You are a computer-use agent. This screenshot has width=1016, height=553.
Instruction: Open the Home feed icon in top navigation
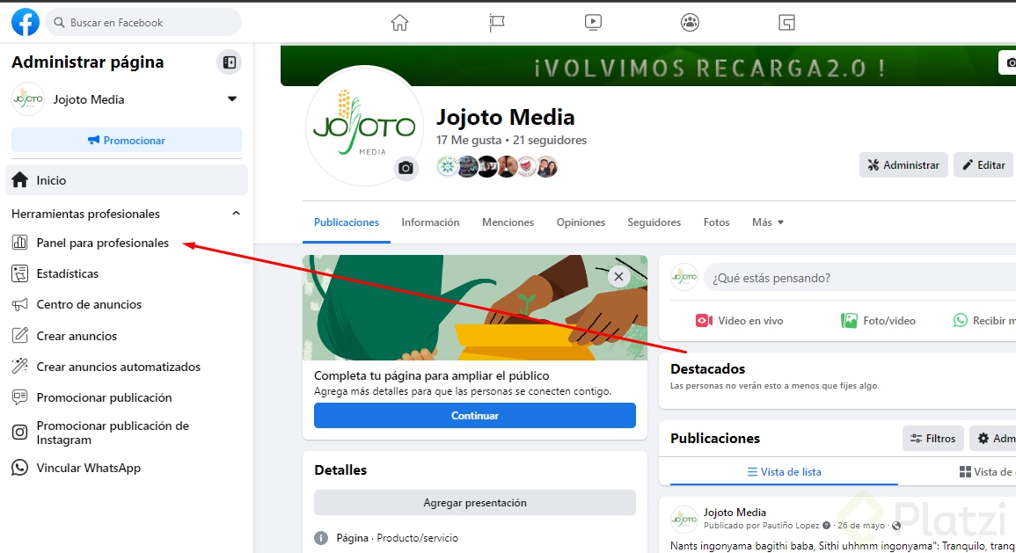tap(399, 23)
